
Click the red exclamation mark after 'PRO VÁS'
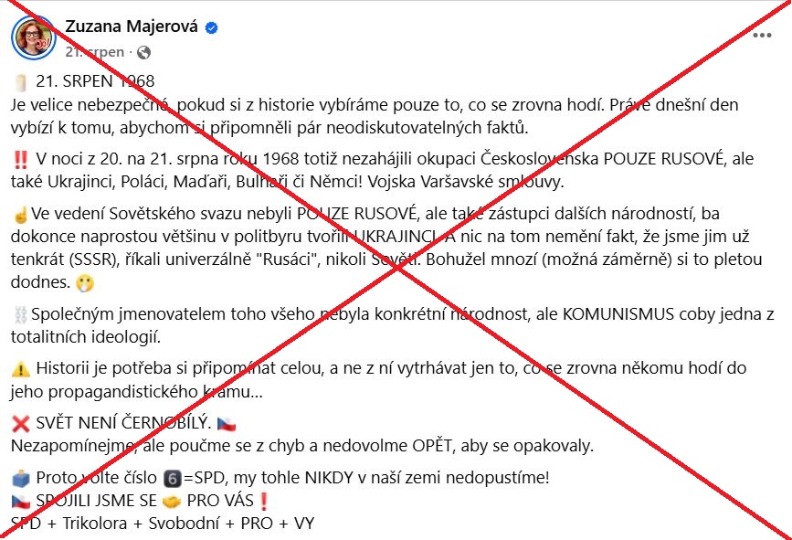(265, 501)
